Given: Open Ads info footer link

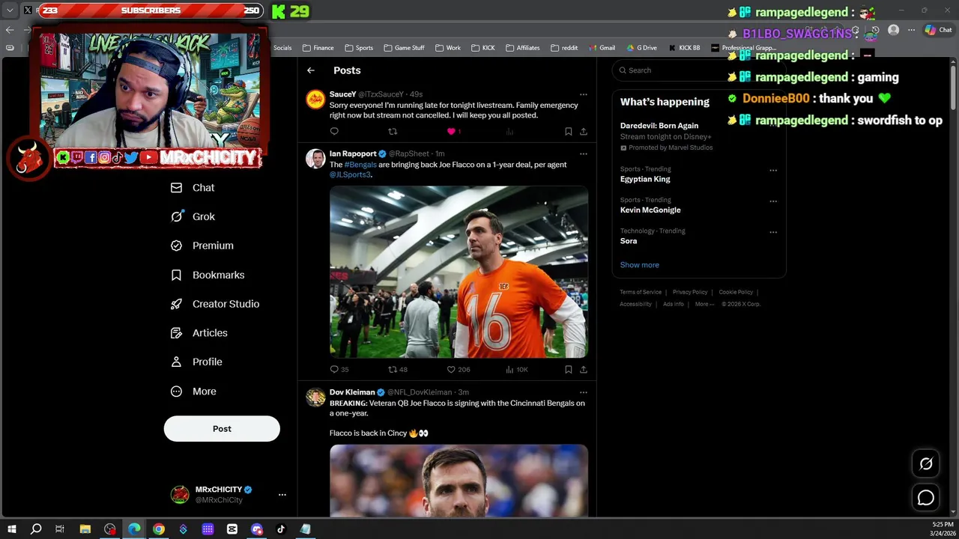Looking at the screenshot, I should coord(674,304).
